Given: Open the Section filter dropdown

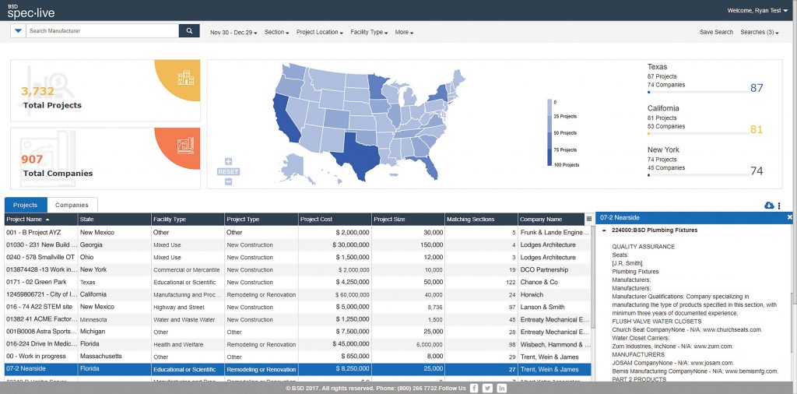Looking at the screenshot, I should 276,32.
